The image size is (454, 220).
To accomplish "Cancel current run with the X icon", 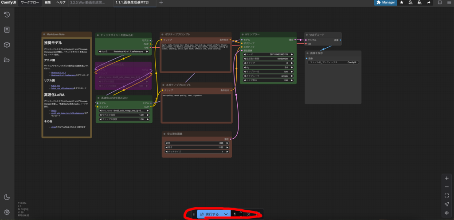I will click(x=249, y=214).
